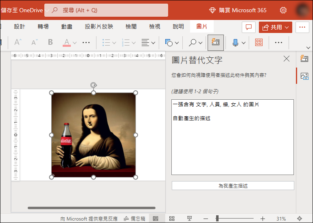Apply the font color button

coord(67,42)
